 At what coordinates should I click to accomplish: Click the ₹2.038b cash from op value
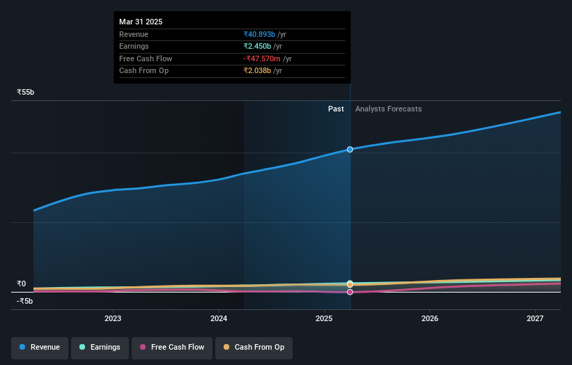pos(257,71)
